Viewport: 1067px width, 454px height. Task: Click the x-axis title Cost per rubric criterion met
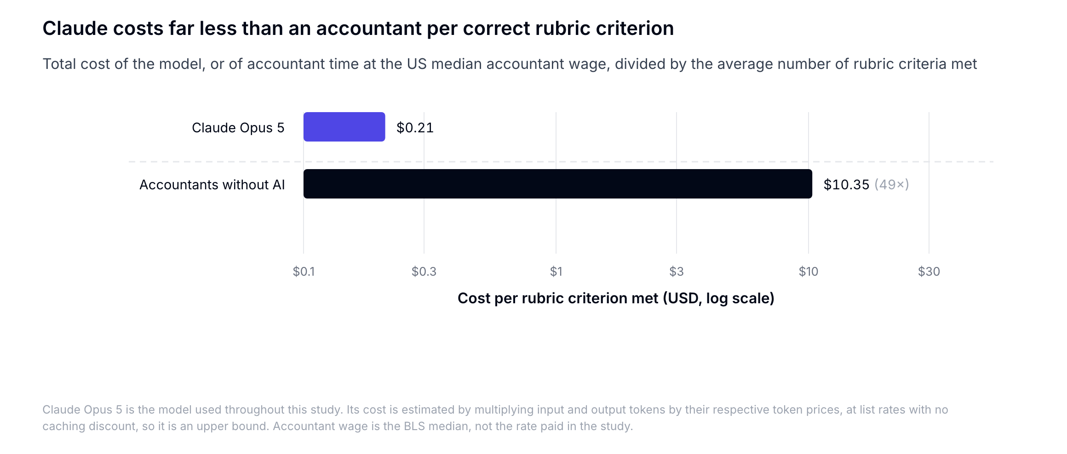(616, 298)
